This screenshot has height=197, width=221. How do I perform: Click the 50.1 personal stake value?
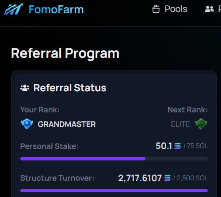[164, 146]
